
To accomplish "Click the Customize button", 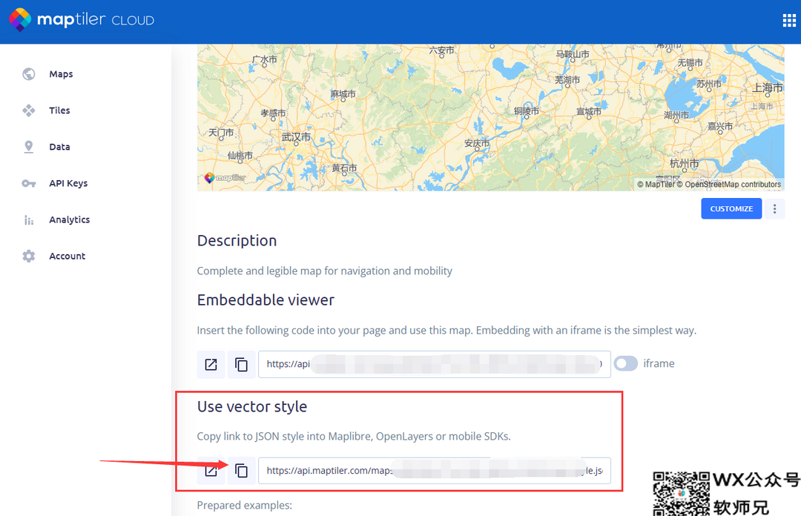I will click(x=731, y=208).
